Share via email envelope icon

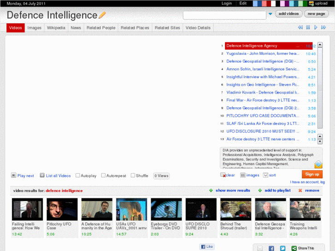tap(260, 248)
